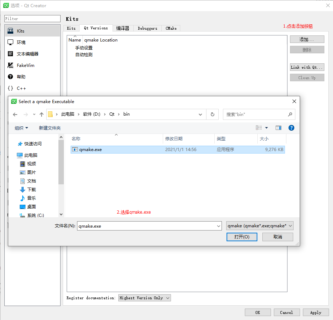Viewport: 333px width, 320px height.
Task: Click 打开(O) button
Action: 242,237
